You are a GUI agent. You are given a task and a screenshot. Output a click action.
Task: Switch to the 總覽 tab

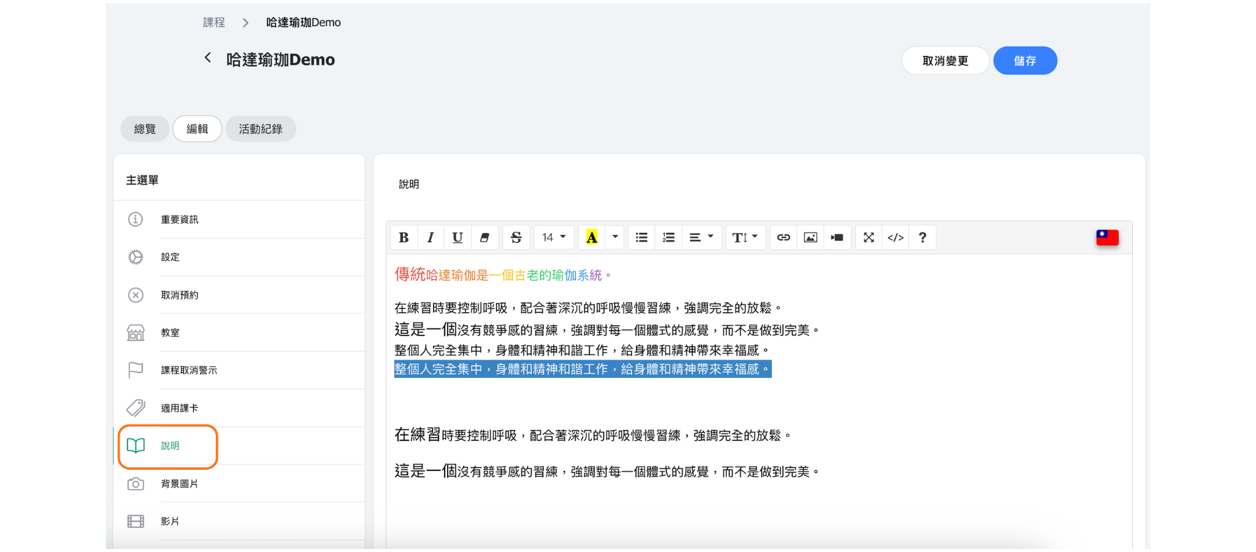(x=145, y=129)
